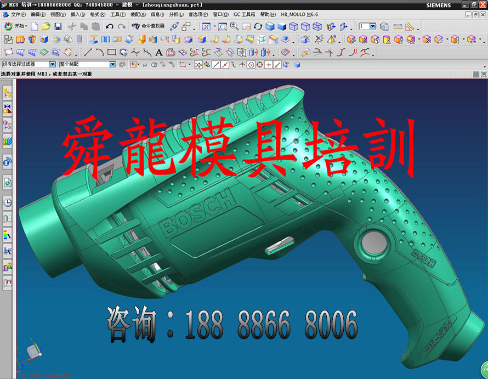Open the 编辑(E) menu

[x=38, y=14]
